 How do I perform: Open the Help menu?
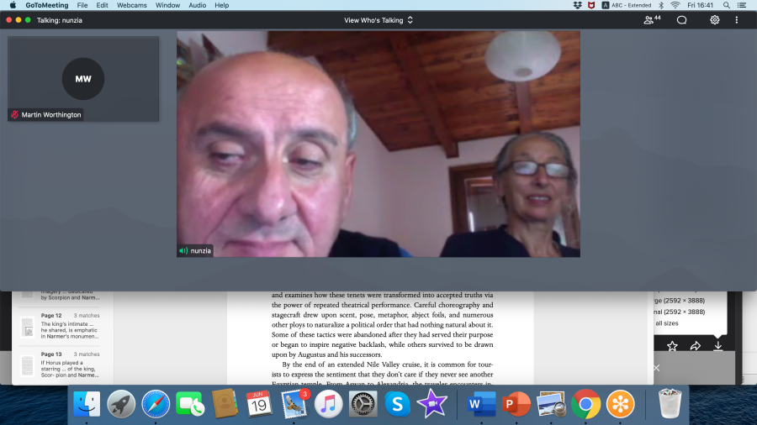click(221, 5)
